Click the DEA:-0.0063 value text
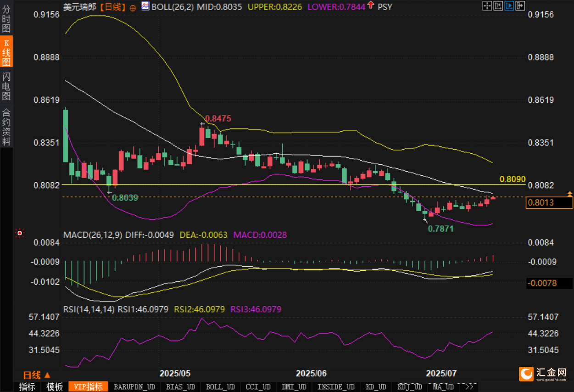The width and height of the screenshot is (574, 392). point(204,235)
